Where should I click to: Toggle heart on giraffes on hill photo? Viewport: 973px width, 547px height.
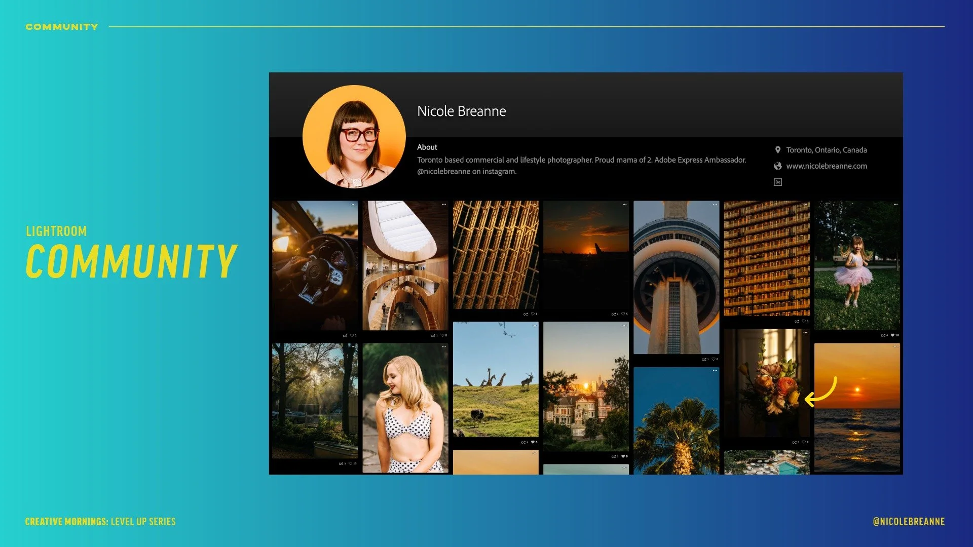pos(533,442)
